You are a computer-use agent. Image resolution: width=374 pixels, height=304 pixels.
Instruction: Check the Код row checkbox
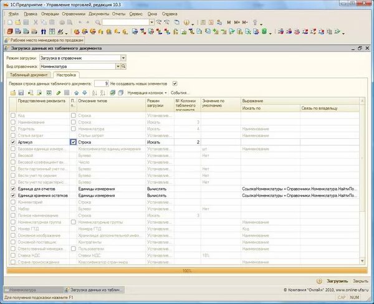(x=13, y=115)
